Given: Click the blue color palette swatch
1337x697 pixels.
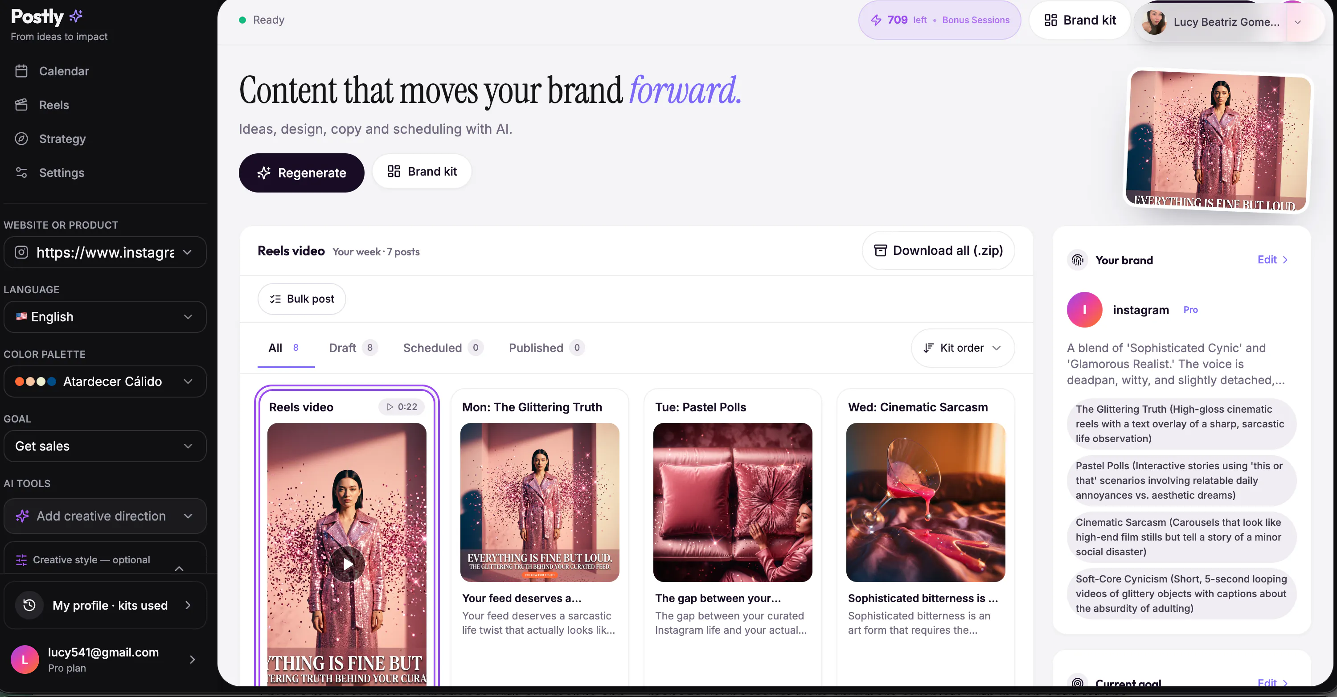Looking at the screenshot, I should tap(52, 381).
